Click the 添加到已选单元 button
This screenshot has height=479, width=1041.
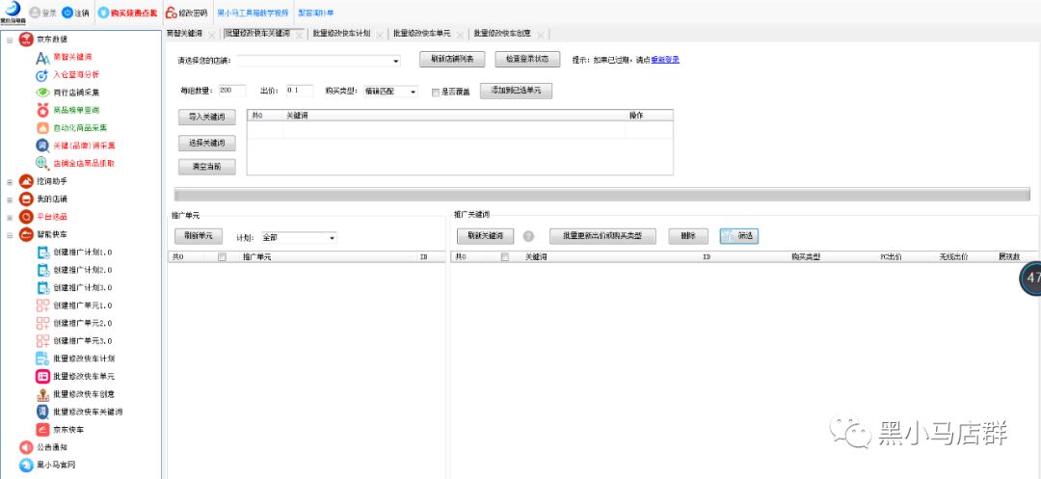pos(516,91)
